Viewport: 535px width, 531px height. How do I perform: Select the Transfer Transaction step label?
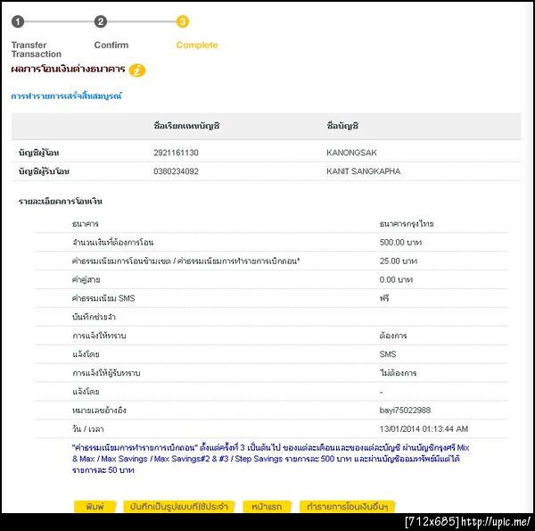click(37, 49)
